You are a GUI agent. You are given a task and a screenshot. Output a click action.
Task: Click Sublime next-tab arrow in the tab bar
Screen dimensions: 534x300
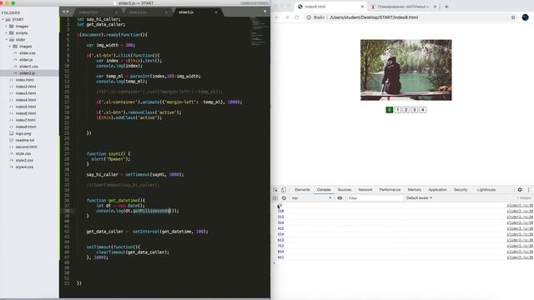[68, 12]
